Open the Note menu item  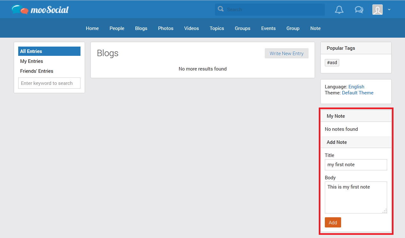(x=315, y=28)
